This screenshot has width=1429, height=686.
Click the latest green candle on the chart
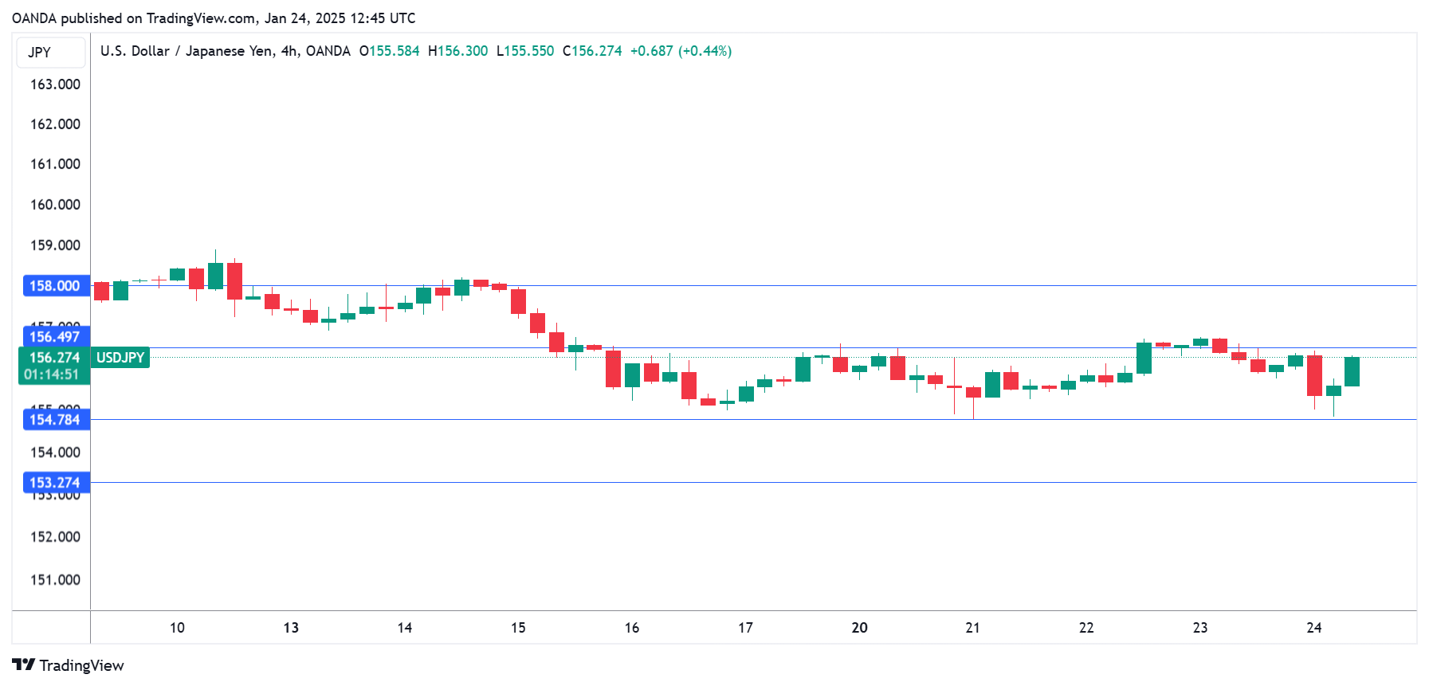[1352, 371]
